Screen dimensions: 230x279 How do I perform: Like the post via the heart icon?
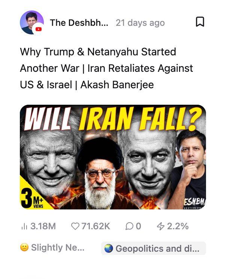coord(75,226)
